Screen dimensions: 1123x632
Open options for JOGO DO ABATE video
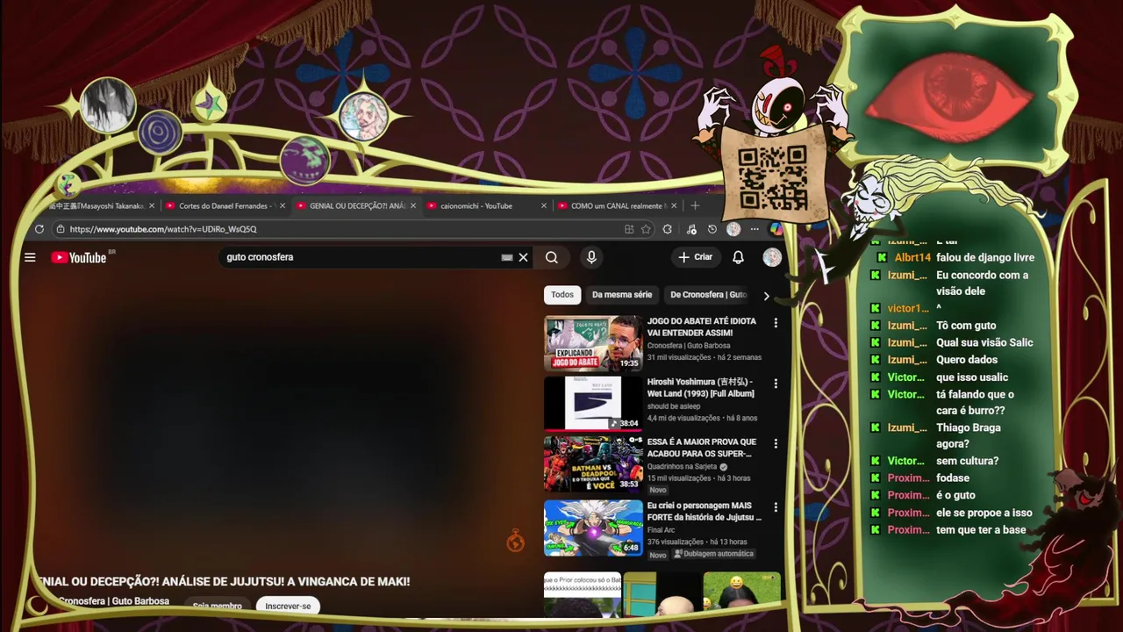[775, 323]
